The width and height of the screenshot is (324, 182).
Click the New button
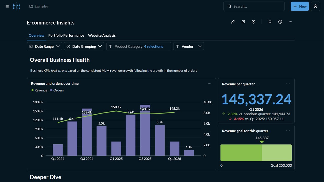pos(300,6)
